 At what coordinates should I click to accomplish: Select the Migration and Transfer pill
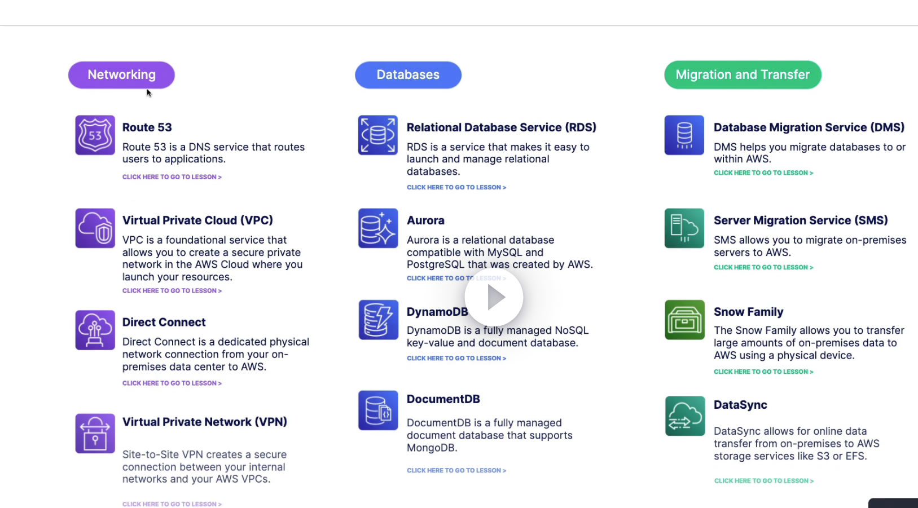pos(743,75)
